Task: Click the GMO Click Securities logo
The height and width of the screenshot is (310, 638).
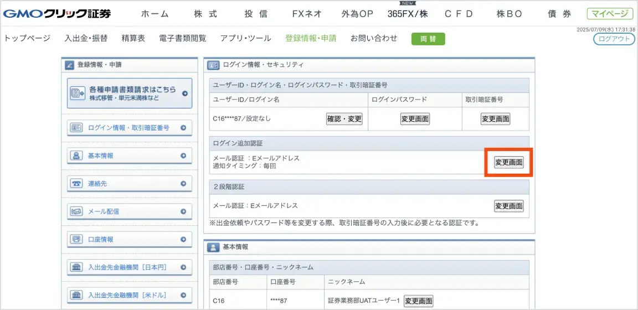Action: tap(57, 13)
